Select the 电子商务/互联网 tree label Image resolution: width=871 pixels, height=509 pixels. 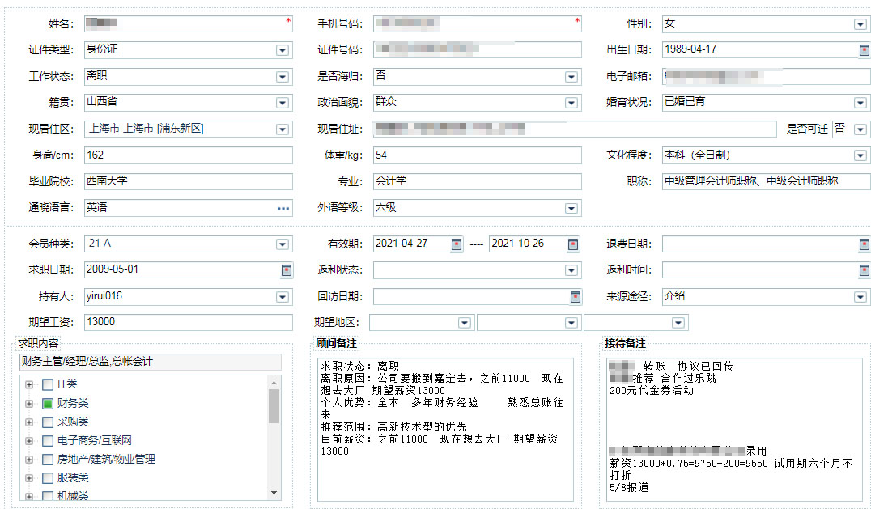click(x=95, y=441)
